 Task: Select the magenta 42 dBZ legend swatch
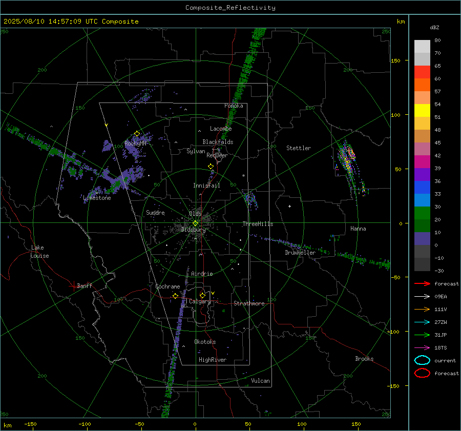tap(422, 161)
